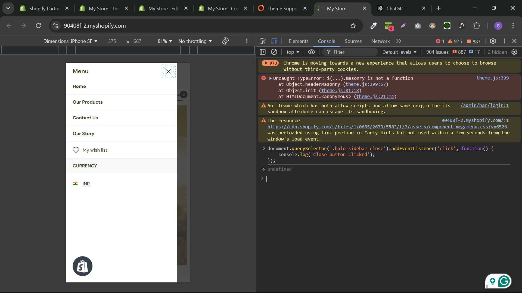The width and height of the screenshot is (522, 293).
Task: Open DevTools settings gear icon
Action: pyautogui.click(x=493, y=41)
